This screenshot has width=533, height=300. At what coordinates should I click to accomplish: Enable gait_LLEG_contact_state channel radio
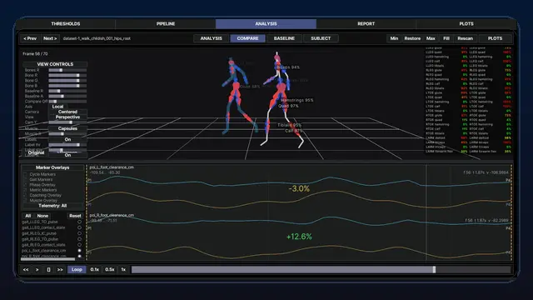point(80,227)
